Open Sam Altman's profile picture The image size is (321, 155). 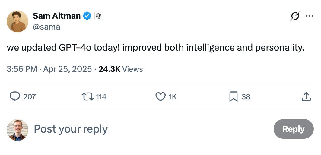[x=17, y=21]
